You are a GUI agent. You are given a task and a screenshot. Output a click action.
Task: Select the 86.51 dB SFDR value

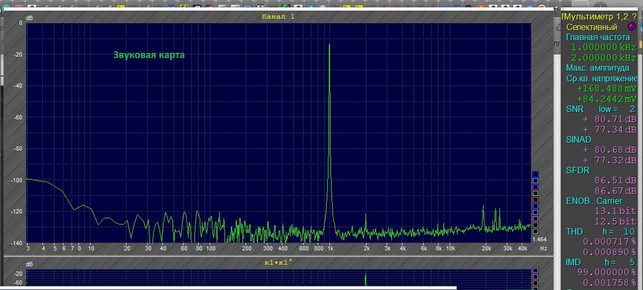615,181
